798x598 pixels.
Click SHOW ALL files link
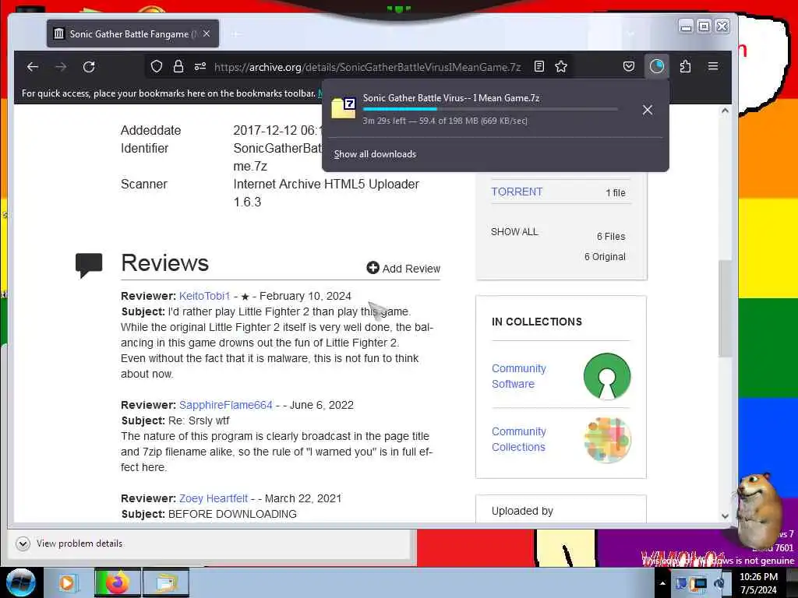pyautogui.click(x=514, y=232)
